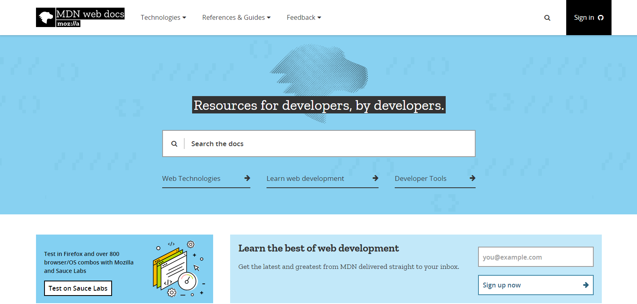Screen dimensions: 637x304
Task: Click the arrow next to Web Technologies
Action: tap(247, 178)
